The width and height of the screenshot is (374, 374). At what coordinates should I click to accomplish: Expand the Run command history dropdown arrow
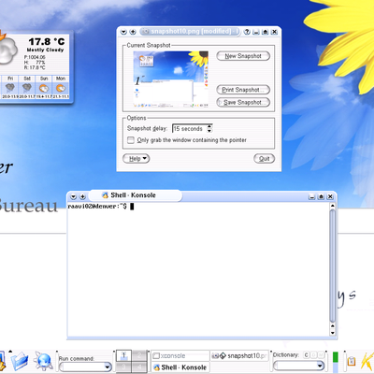[108, 367]
